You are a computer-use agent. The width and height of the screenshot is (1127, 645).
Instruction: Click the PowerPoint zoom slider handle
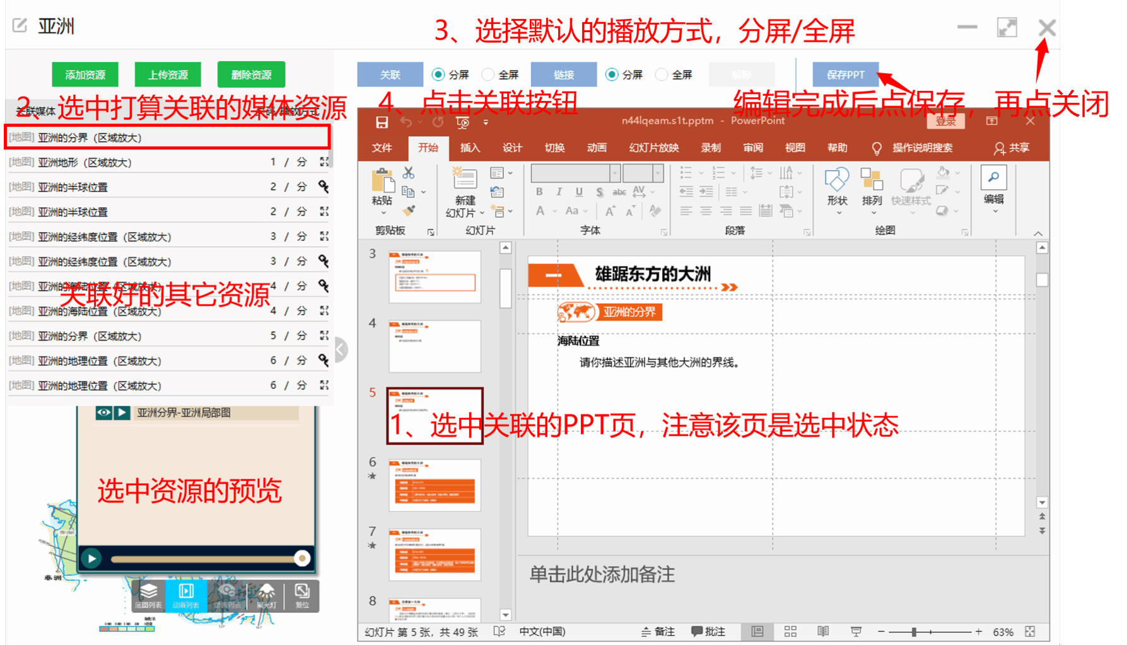[x=914, y=632]
